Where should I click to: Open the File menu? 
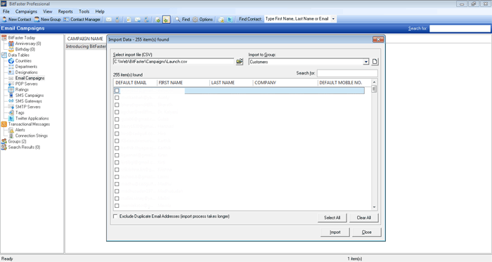click(6, 12)
